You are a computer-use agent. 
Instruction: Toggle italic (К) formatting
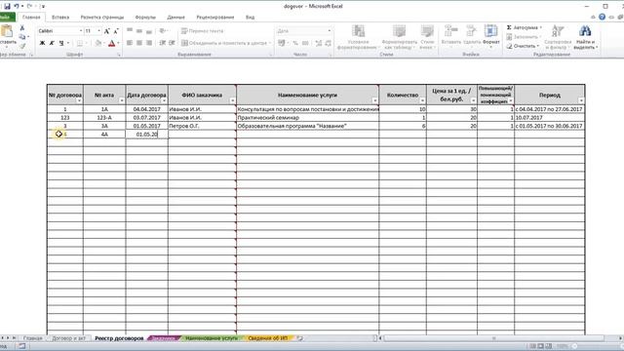[x=52, y=43]
